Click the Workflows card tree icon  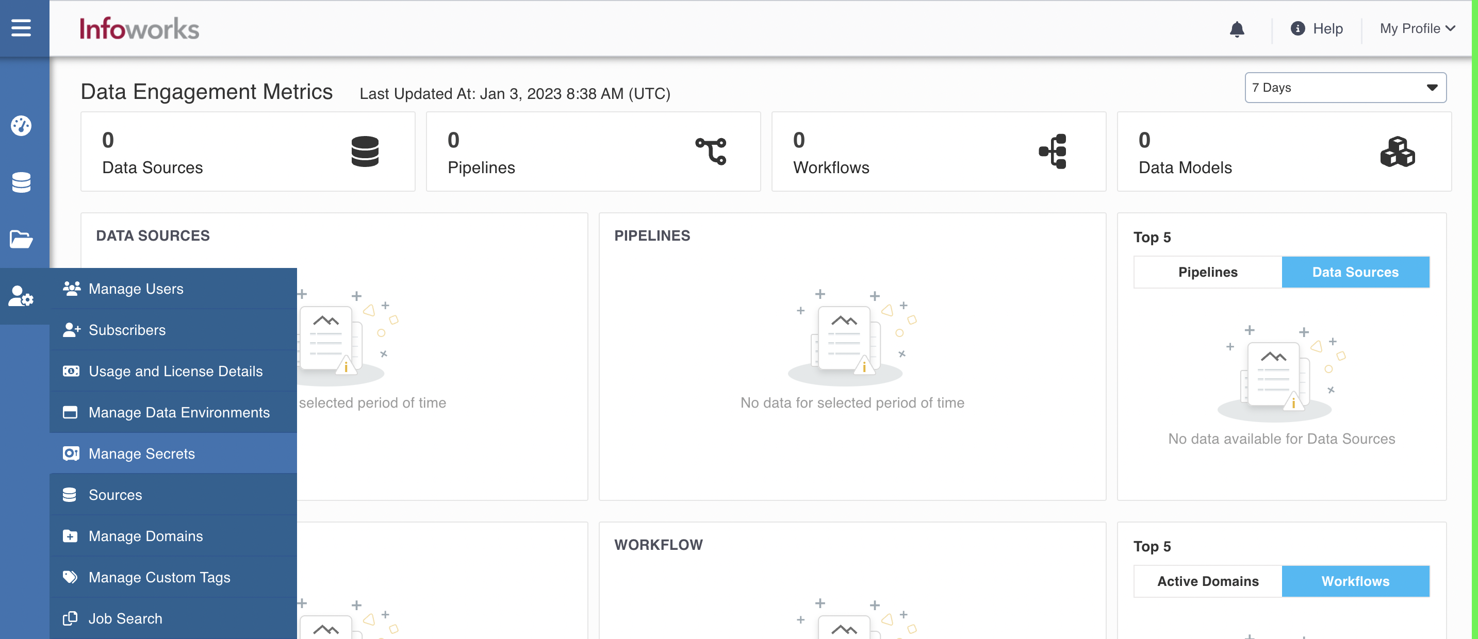tap(1053, 152)
